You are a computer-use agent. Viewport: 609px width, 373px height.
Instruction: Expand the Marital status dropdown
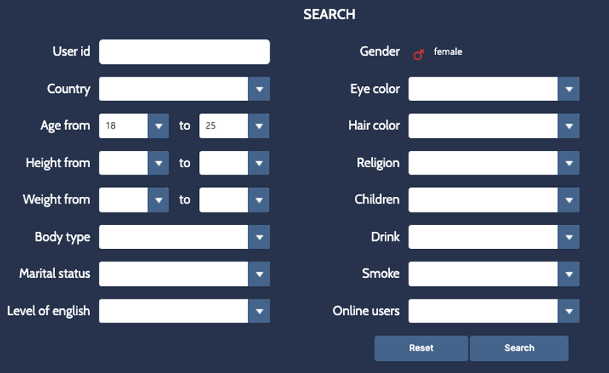[184, 273]
